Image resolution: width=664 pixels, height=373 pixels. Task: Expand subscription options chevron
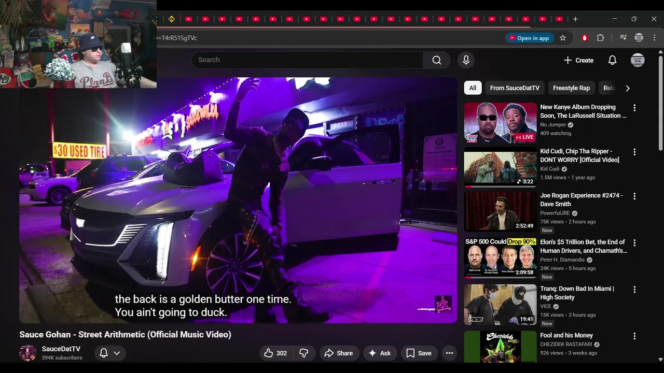tap(117, 353)
